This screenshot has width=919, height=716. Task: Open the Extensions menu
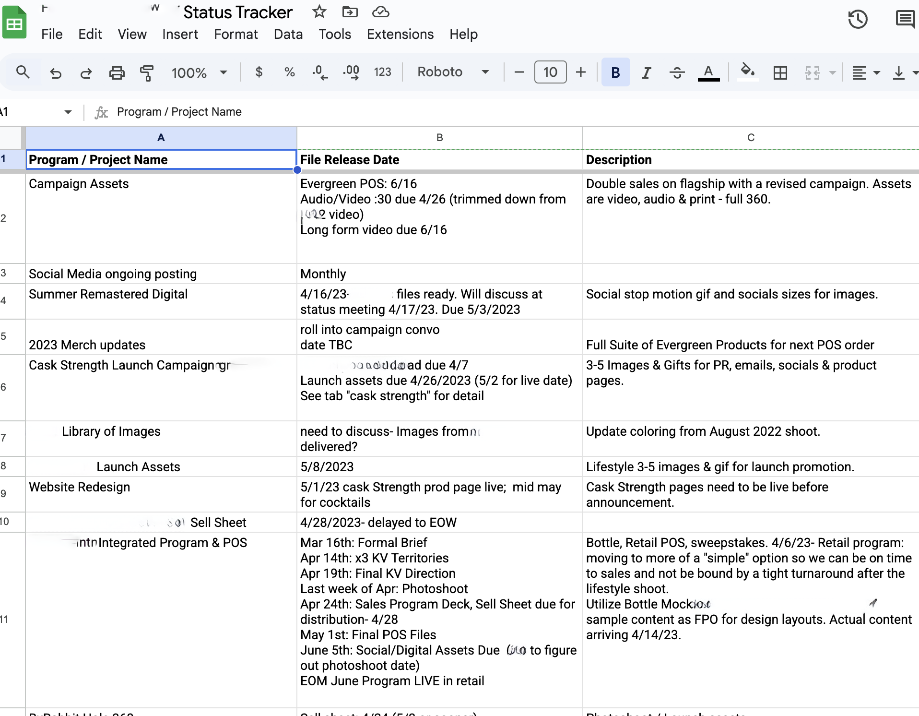click(x=400, y=34)
